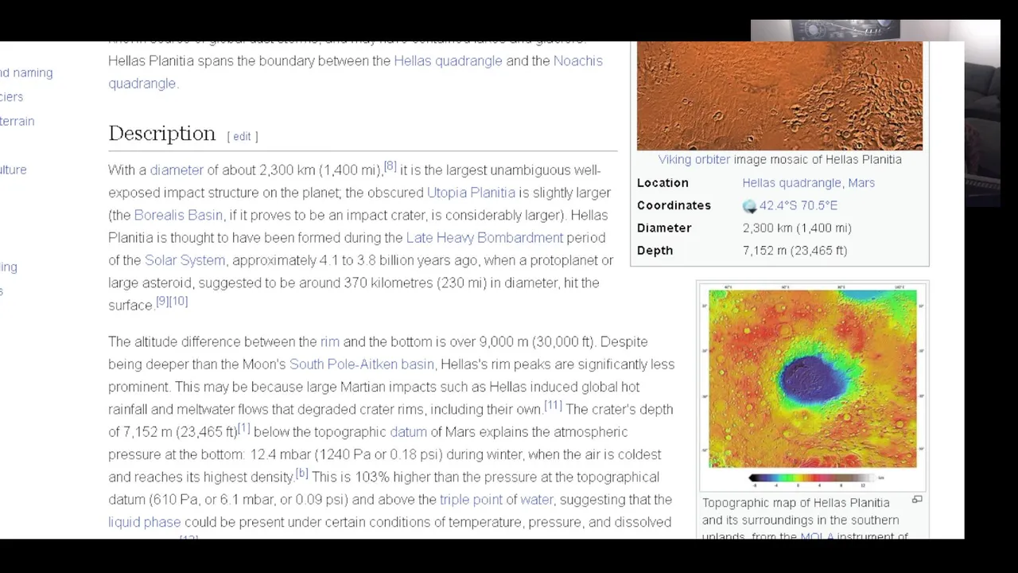
Task: Open note [b] footnote
Action: point(301,474)
